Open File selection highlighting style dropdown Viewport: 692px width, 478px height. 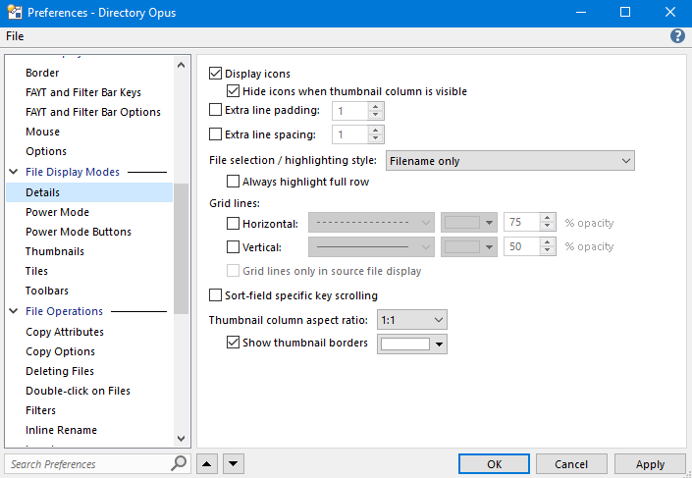coord(509,161)
